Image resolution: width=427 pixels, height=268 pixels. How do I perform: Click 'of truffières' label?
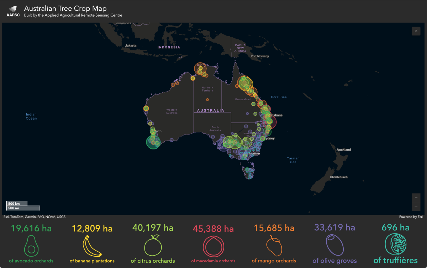point(396,261)
